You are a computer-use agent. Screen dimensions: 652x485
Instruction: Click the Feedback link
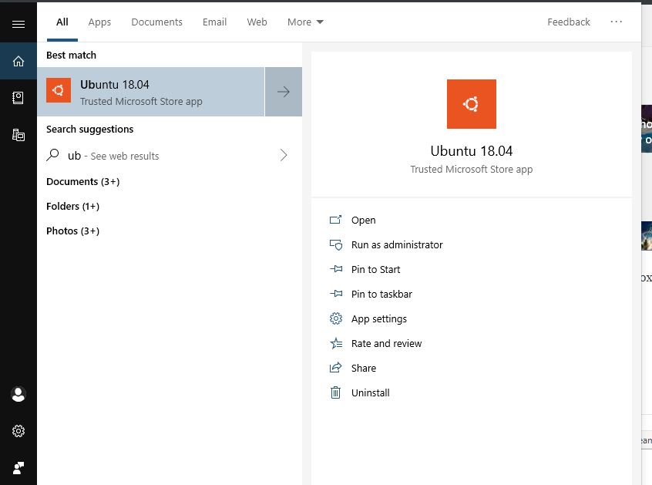569,22
